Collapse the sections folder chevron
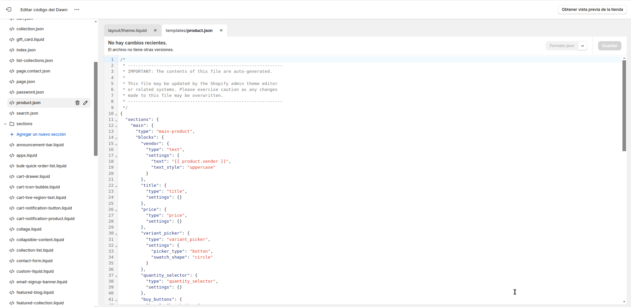 coord(5,124)
